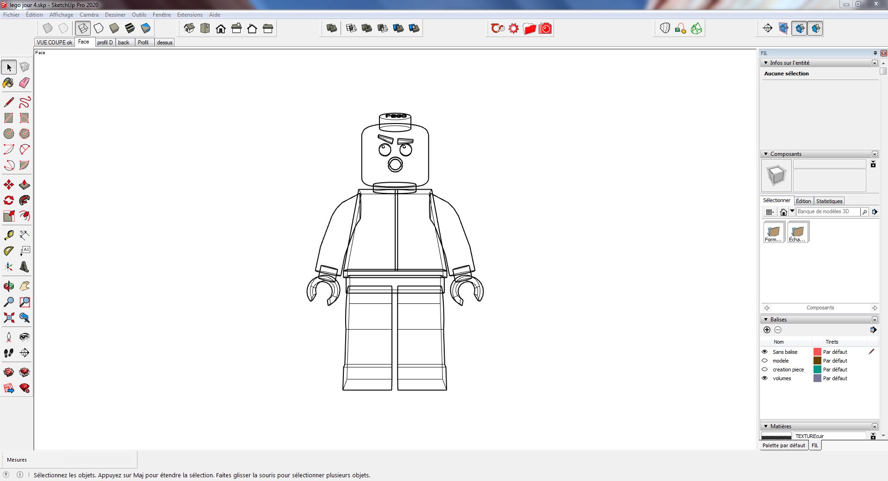Open the Édition tab in Composants

[803, 201]
